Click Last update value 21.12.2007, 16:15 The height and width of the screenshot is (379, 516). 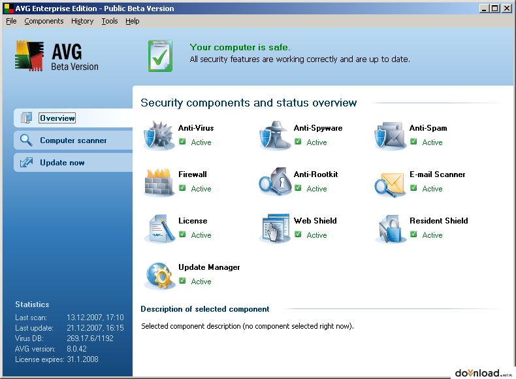tap(95, 328)
